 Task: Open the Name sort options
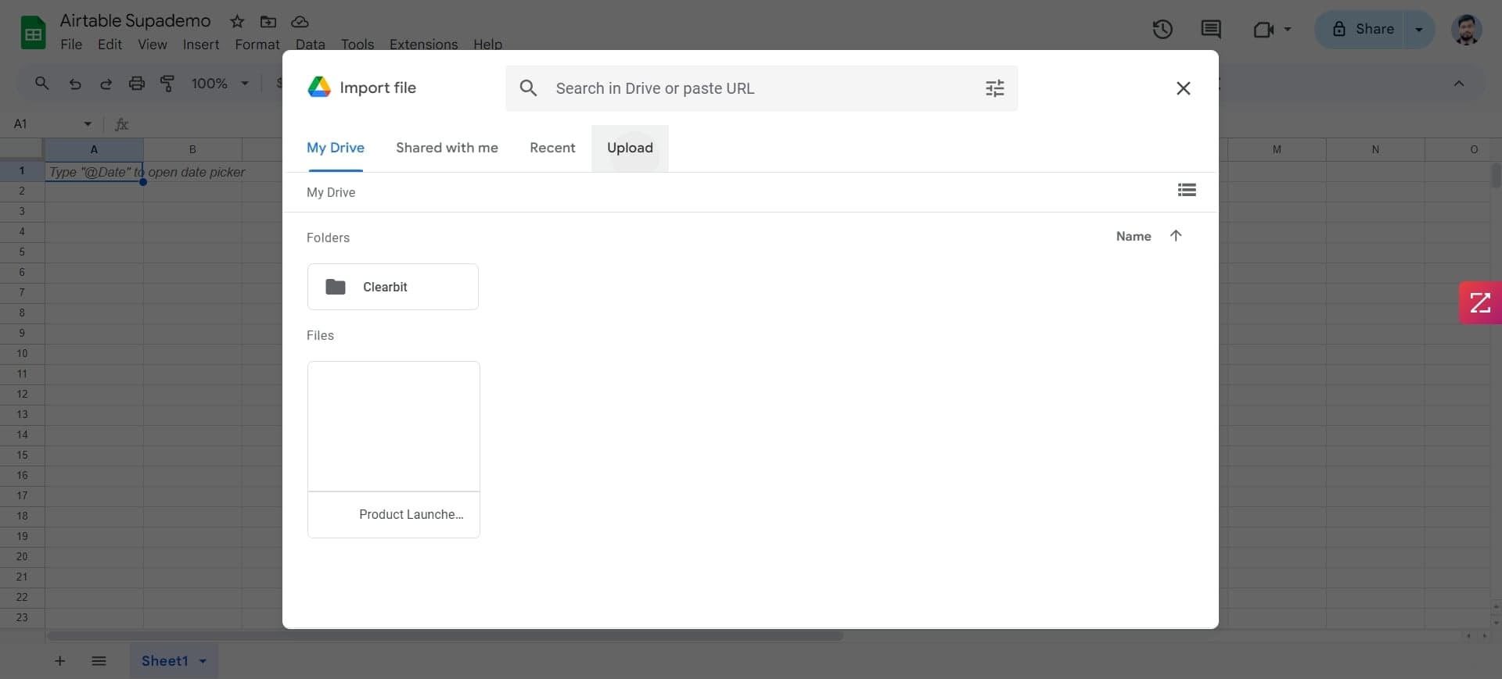point(1133,236)
